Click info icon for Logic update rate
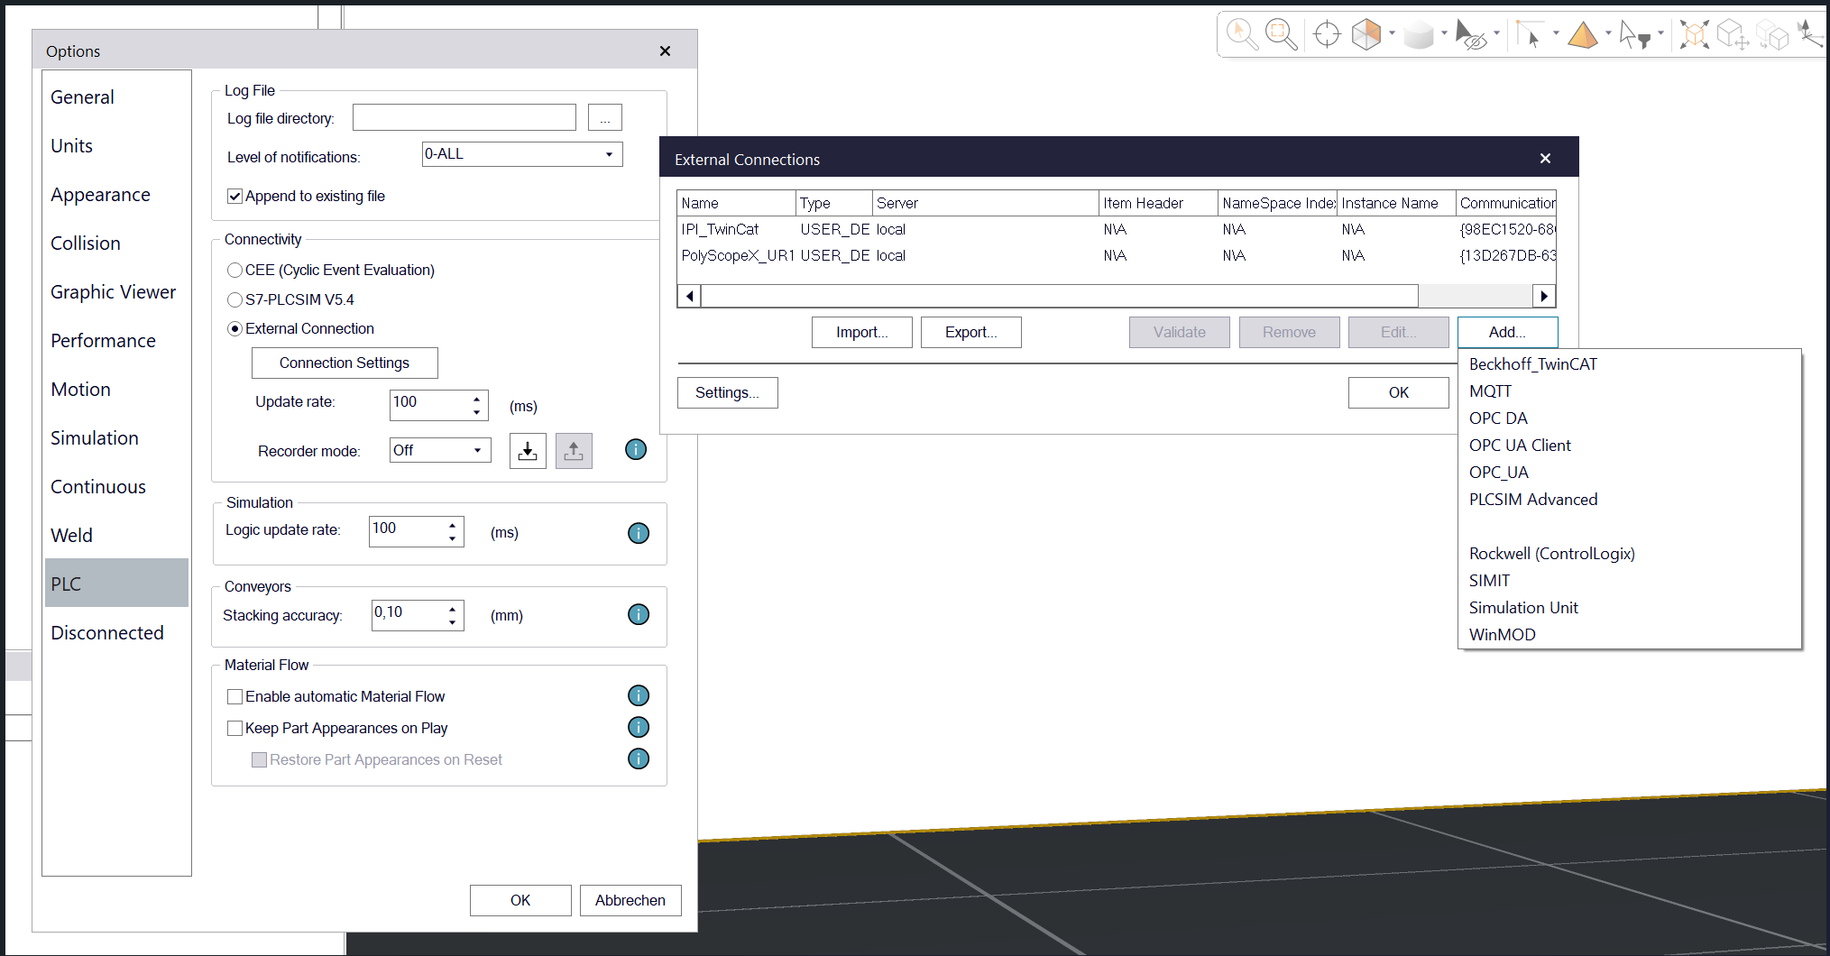The height and width of the screenshot is (956, 1830). coord(639,533)
